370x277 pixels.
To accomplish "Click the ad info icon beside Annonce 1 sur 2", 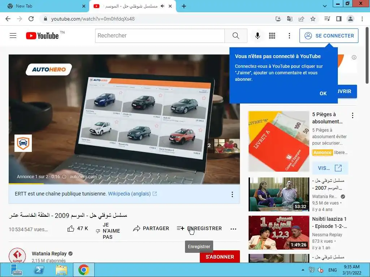I will click(x=64, y=177).
